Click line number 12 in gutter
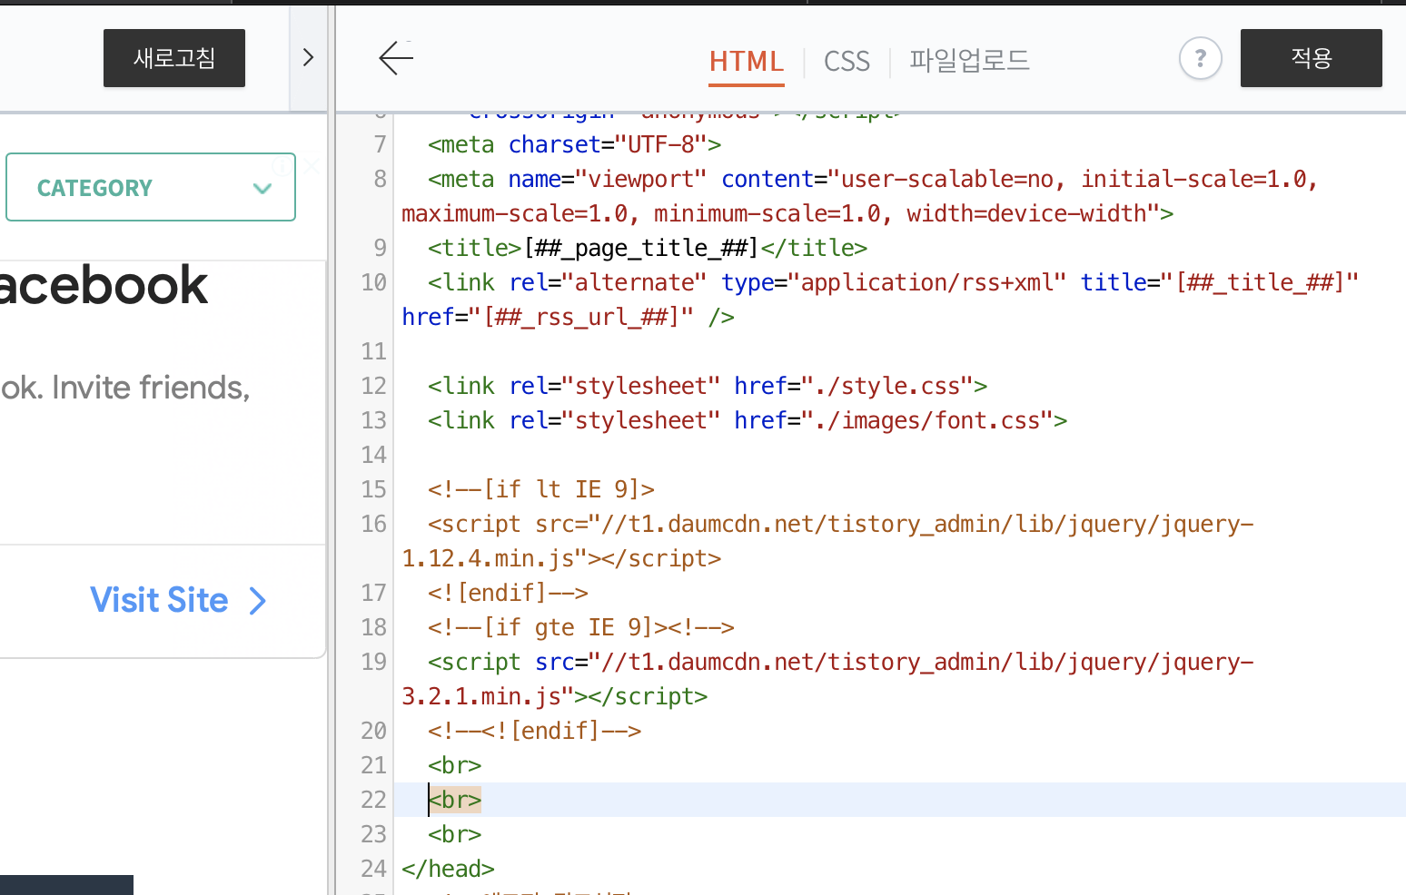1406x895 pixels. click(x=374, y=386)
